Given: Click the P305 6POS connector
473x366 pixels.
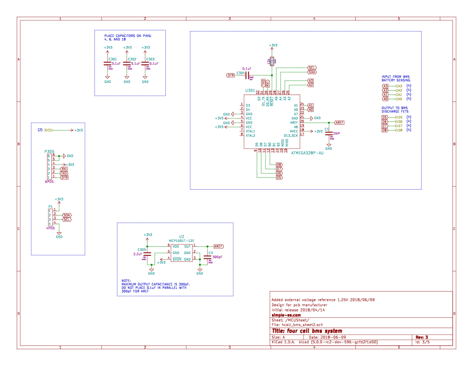Looking at the screenshot, I should click(49, 167).
